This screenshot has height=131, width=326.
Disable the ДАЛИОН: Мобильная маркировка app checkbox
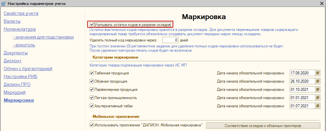pyautogui.click(x=92, y=125)
